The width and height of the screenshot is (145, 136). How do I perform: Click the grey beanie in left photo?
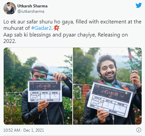41,66
